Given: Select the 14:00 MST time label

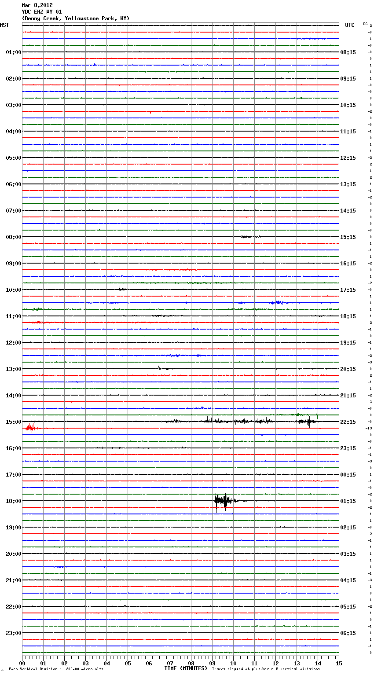Looking at the screenshot, I should (13, 396).
